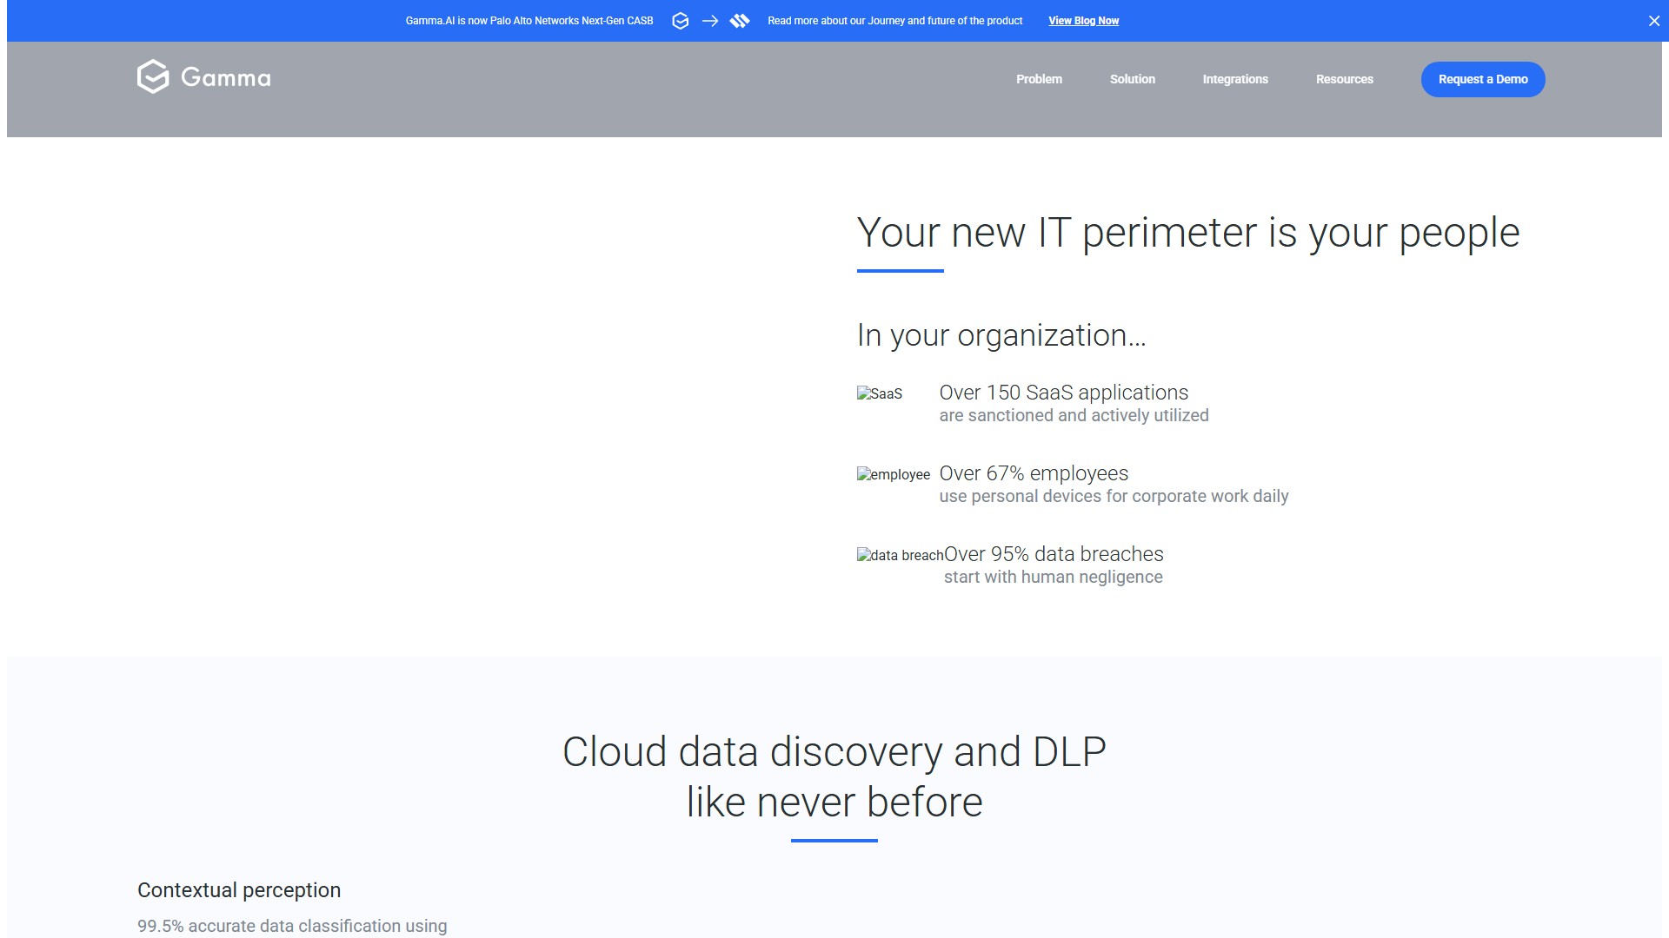
Task: Click the 'Your new IT perimeter' heading
Action: [1187, 233]
